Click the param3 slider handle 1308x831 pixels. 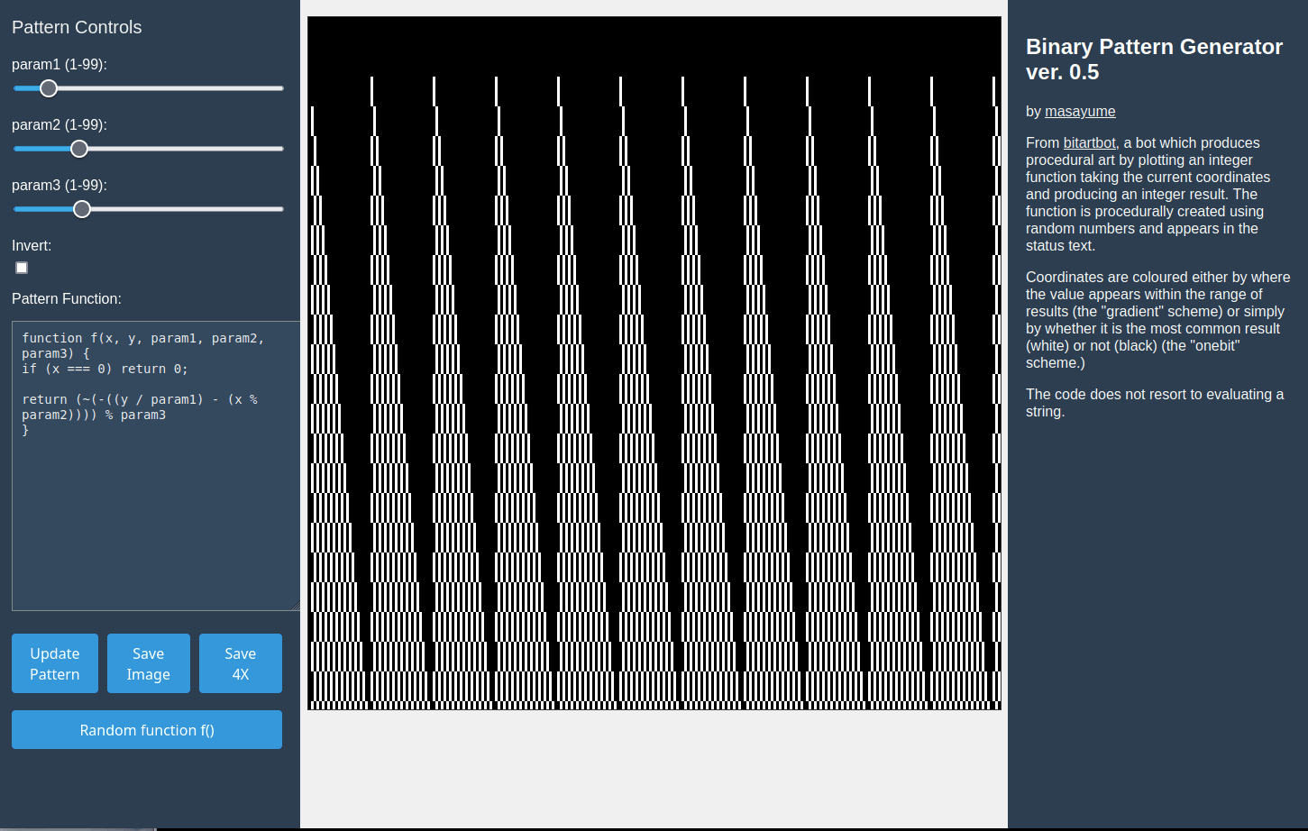(x=82, y=209)
